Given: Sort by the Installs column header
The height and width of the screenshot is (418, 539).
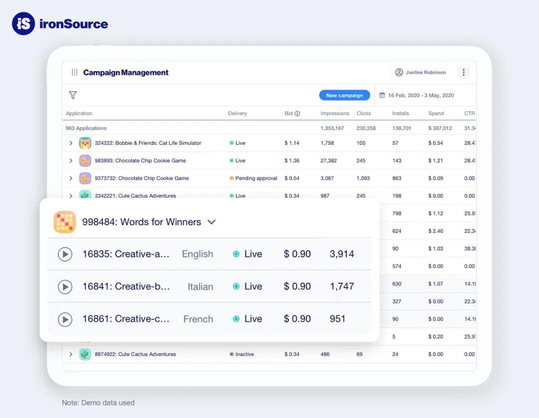Looking at the screenshot, I should (401, 113).
